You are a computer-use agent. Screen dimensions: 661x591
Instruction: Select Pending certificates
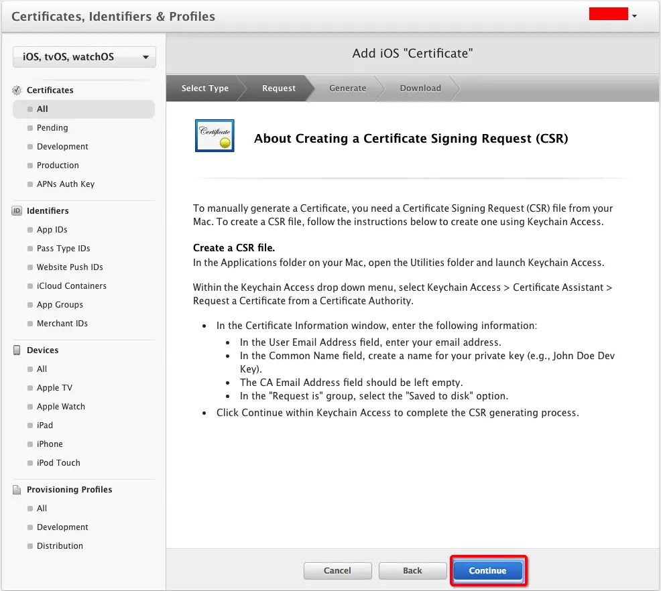[x=52, y=127]
